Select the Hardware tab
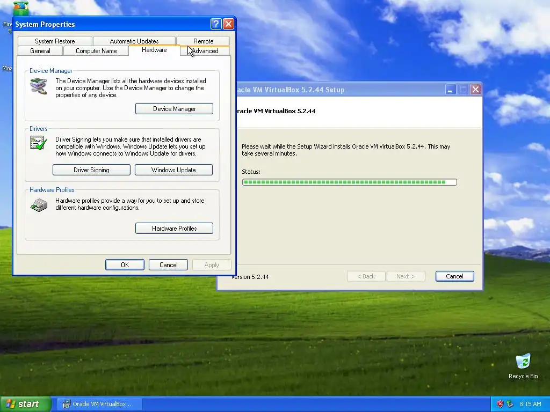550x412 pixels. click(154, 50)
